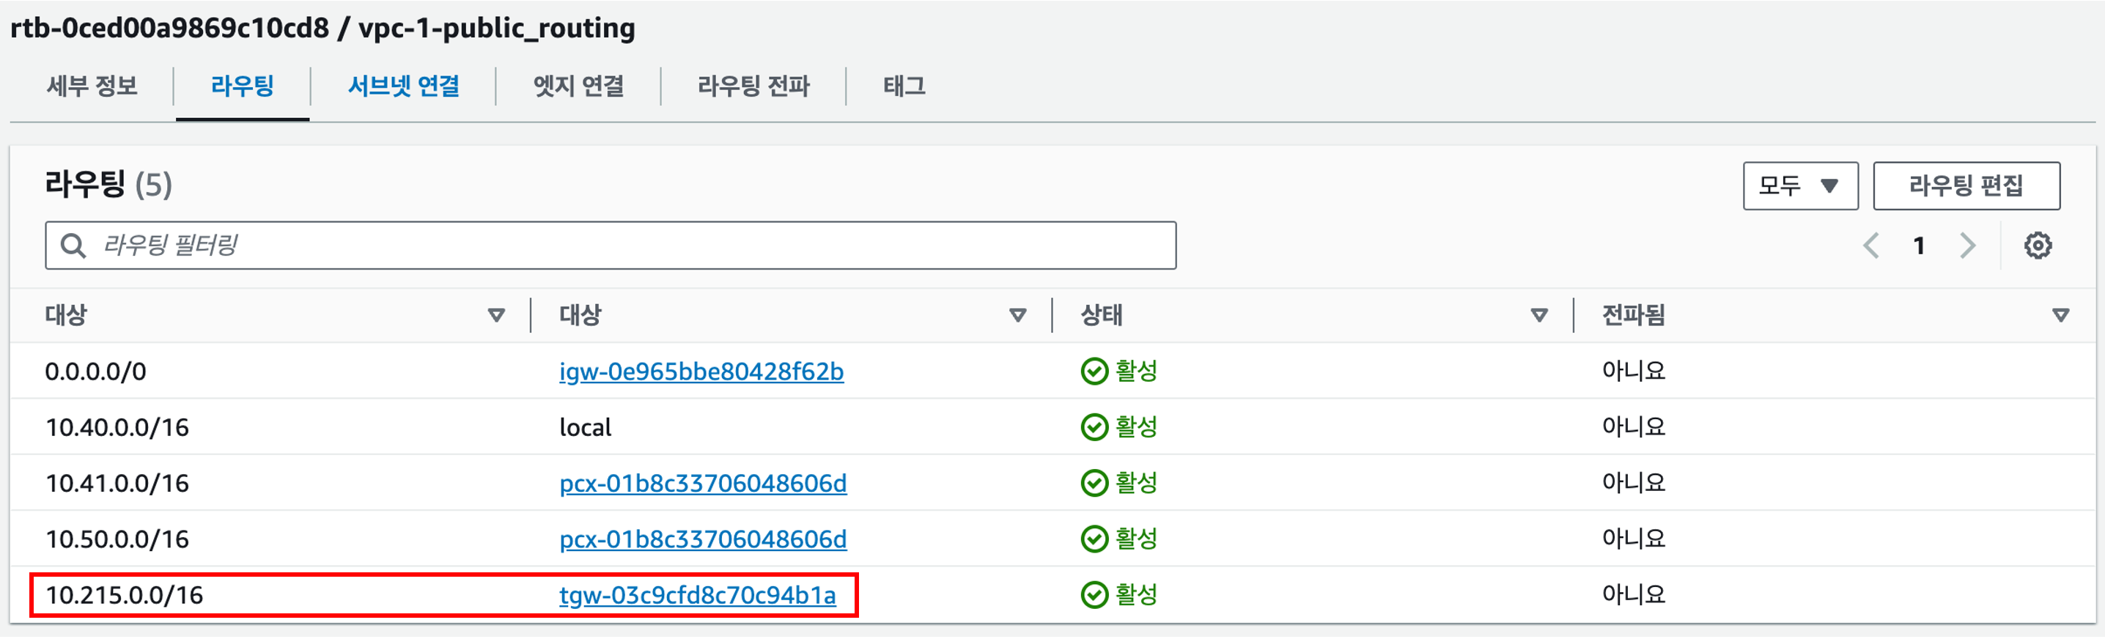Sort by first 대상 column arrow
The image size is (2105, 639).
(496, 315)
